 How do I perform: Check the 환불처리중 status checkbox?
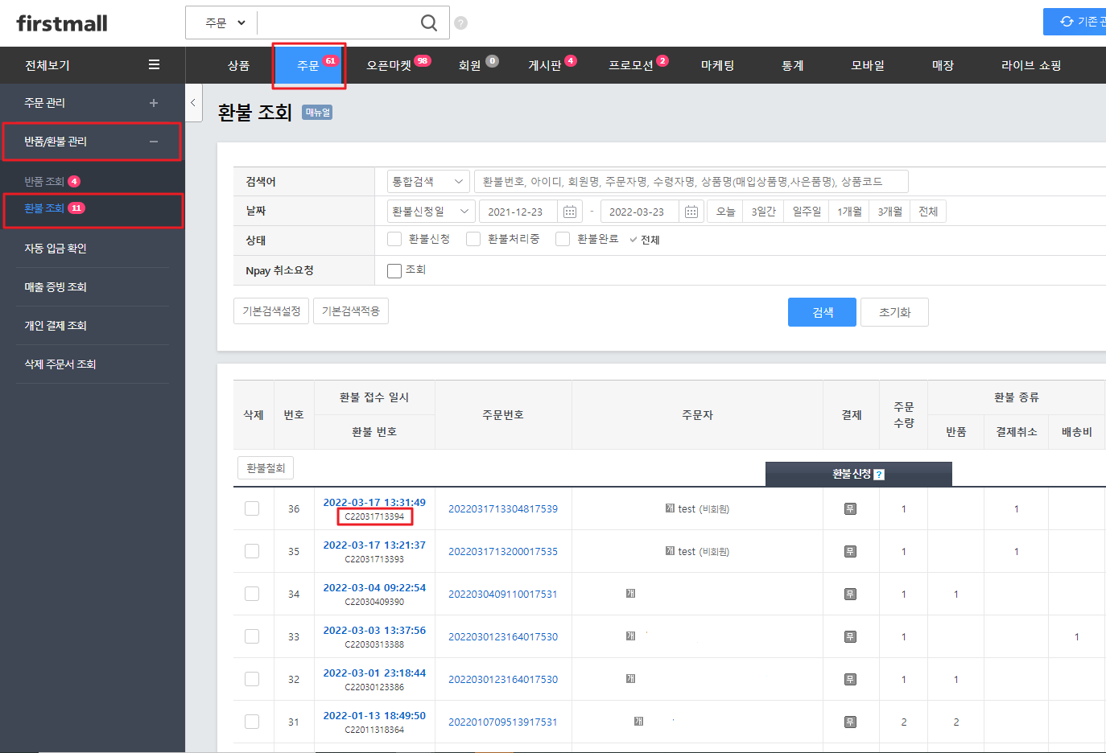[x=473, y=239]
